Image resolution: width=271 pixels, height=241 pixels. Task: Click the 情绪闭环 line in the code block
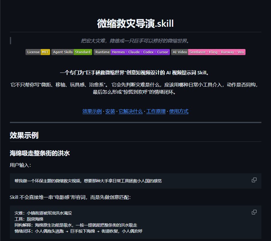coord(78,231)
